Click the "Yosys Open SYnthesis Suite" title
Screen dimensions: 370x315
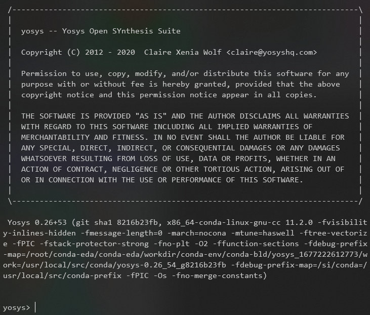tap(117, 31)
